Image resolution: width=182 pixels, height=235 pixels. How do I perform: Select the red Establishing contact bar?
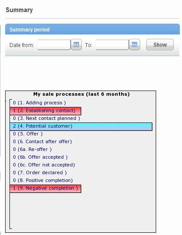[45, 111]
